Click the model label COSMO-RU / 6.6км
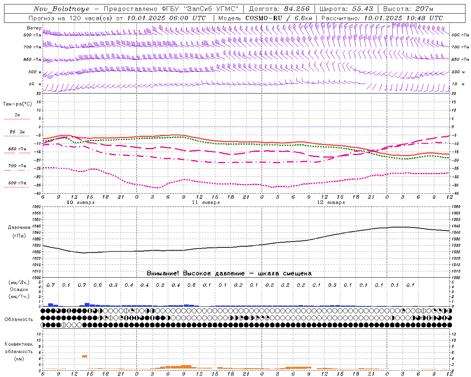 [279, 18]
